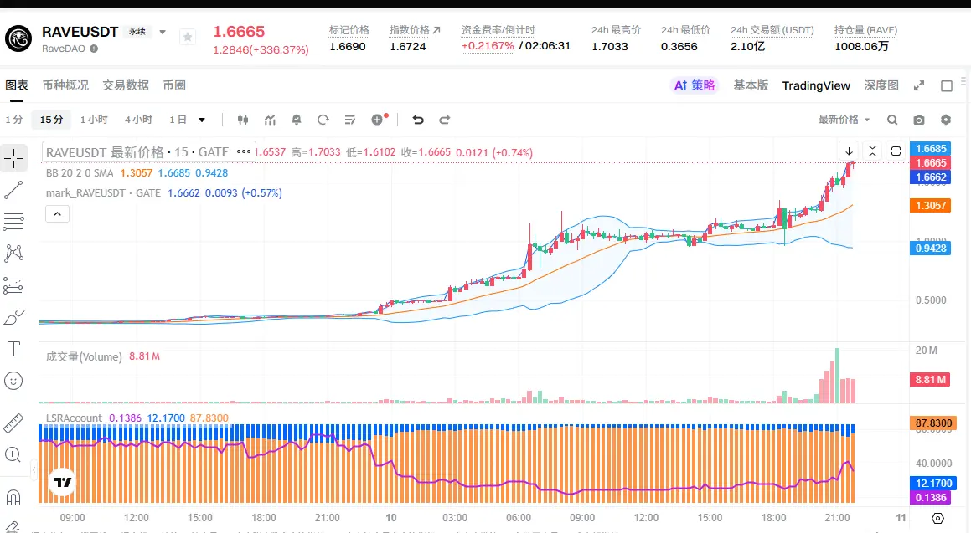Switch to the 图表 tab

(17, 85)
